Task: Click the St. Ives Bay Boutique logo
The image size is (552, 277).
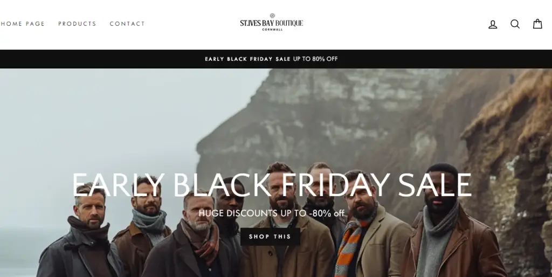Action: click(272, 22)
